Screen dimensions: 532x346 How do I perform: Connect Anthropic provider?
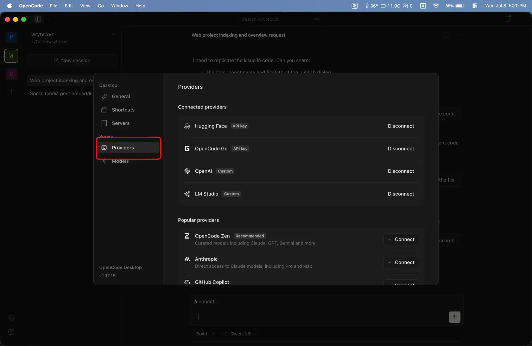pyautogui.click(x=401, y=262)
